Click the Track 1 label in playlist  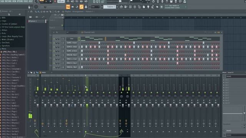pyautogui.click(x=52, y=20)
